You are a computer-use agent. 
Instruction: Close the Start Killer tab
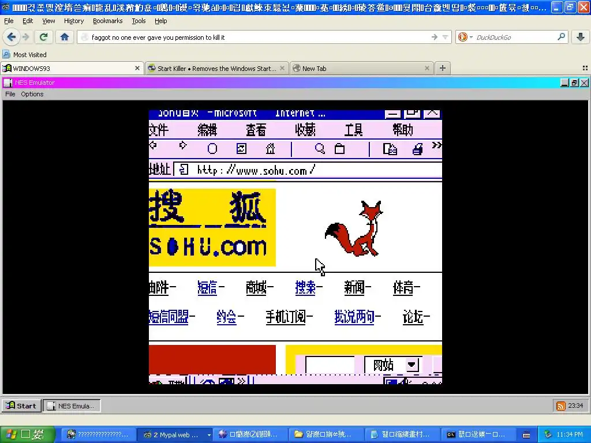[282, 68]
